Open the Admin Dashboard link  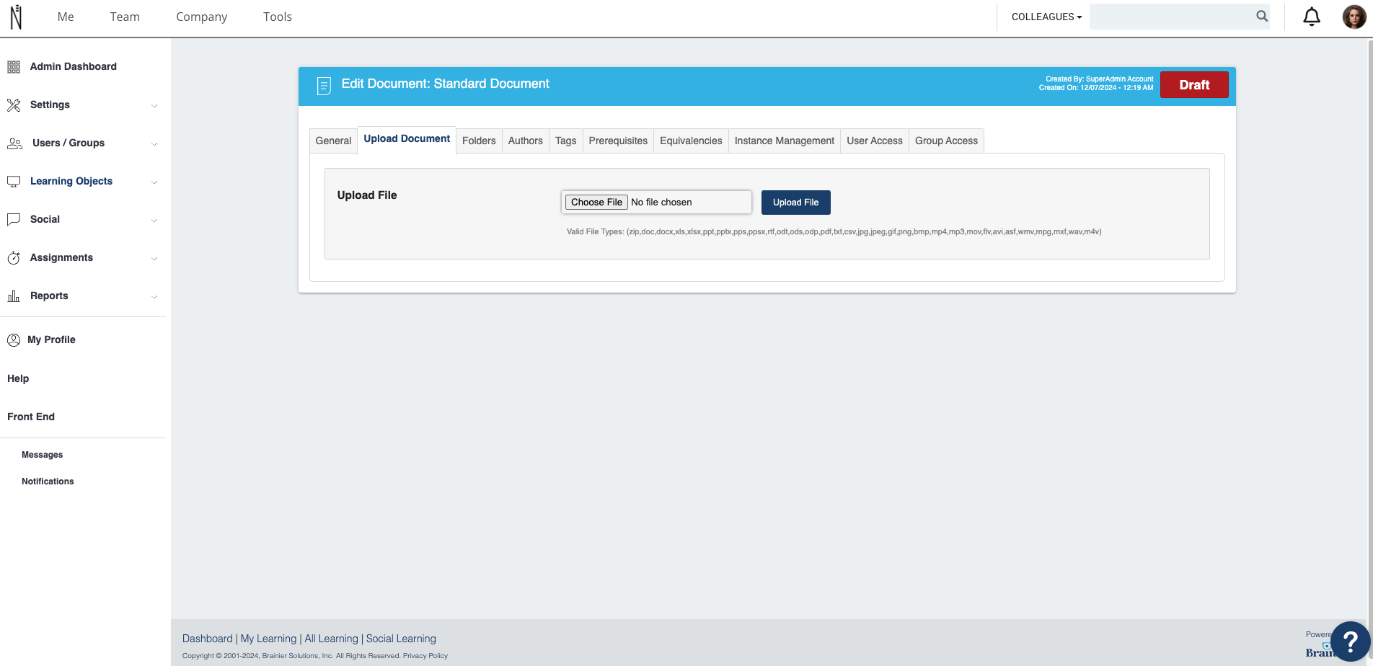74,66
